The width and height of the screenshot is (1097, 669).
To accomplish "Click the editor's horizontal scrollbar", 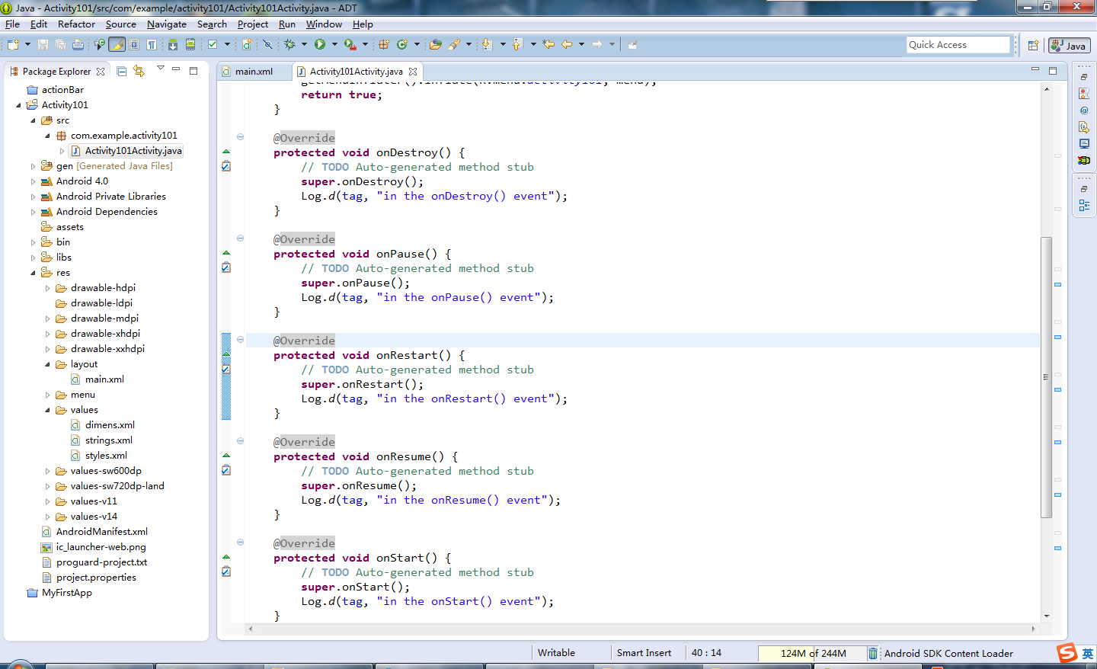I will point(641,629).
